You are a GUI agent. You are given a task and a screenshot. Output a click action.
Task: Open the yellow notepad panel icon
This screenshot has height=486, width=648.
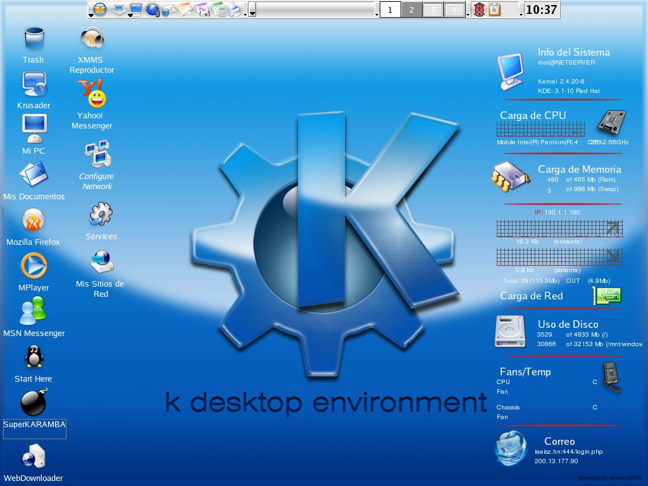click(x=185, y=9)
